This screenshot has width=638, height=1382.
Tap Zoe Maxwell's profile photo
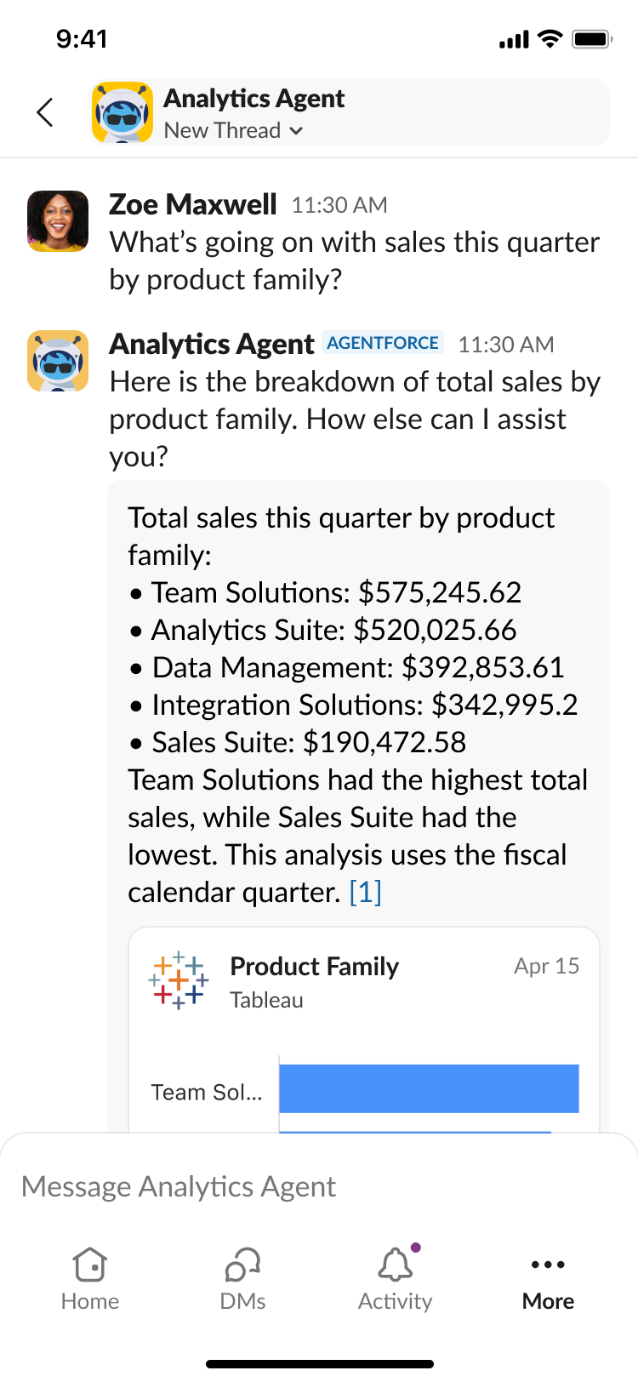pos(58,221)
